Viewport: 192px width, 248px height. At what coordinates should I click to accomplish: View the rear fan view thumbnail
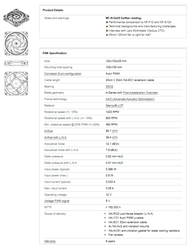pos(16,83)
